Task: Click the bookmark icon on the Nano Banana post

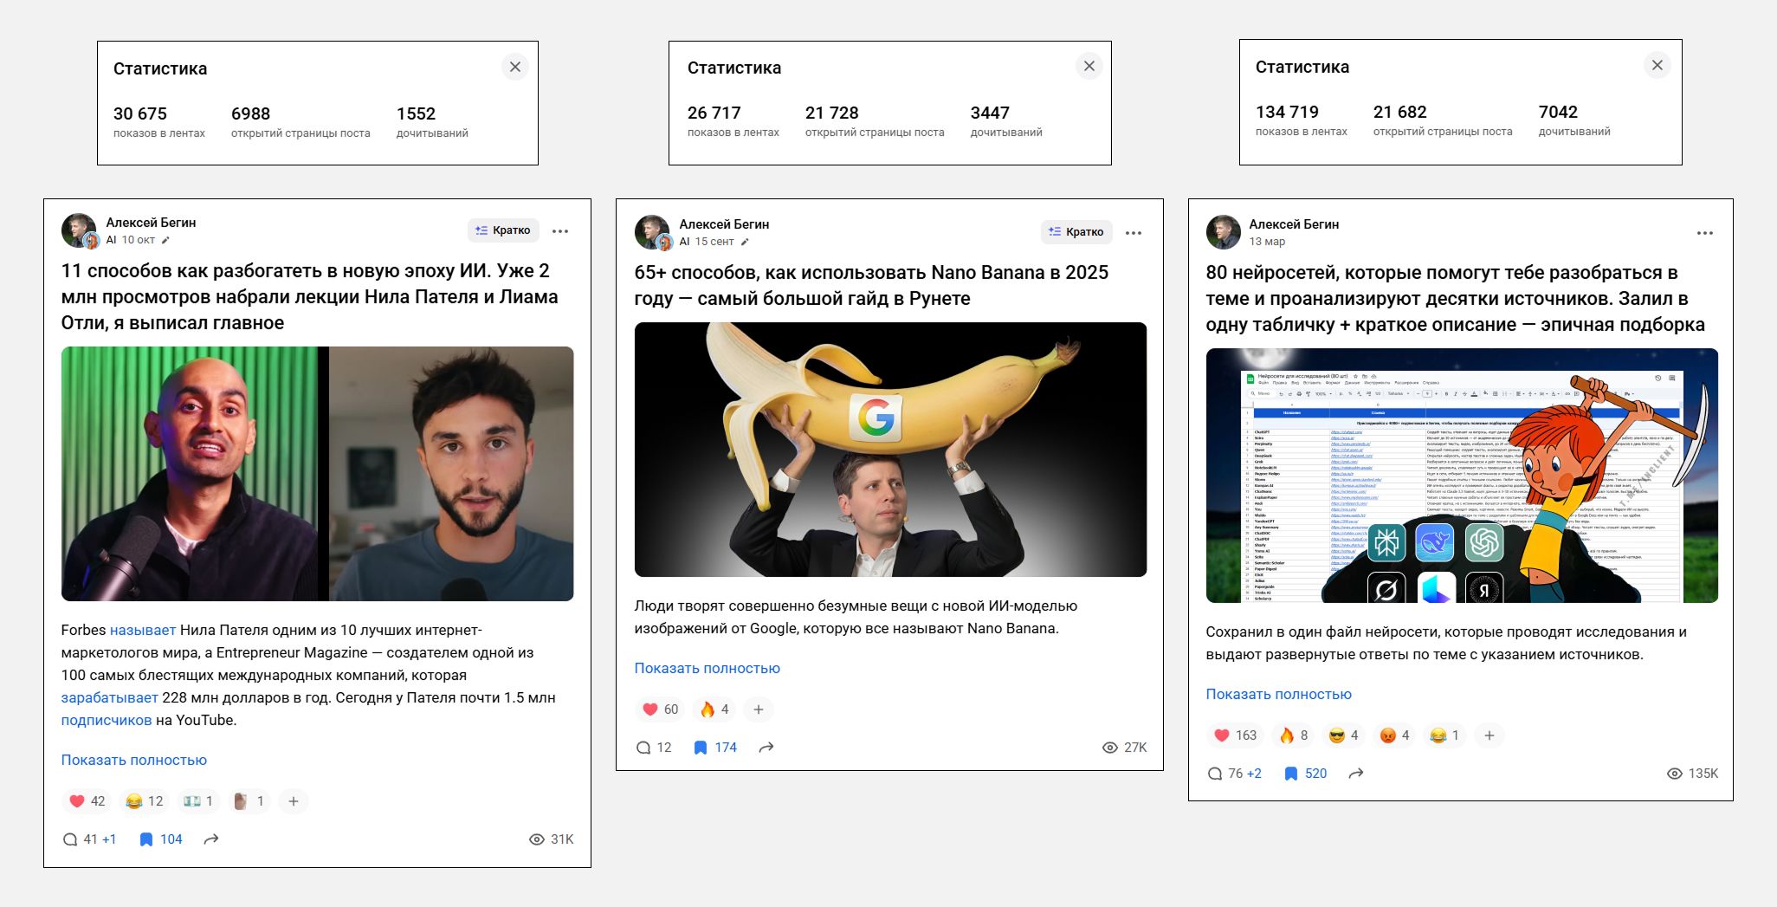Action: pyautogui.click(x=701, y=748)
